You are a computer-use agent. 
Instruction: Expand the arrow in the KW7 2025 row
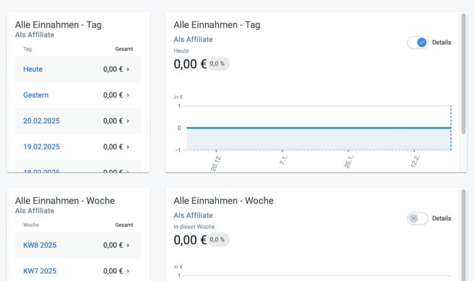point(128,271)
